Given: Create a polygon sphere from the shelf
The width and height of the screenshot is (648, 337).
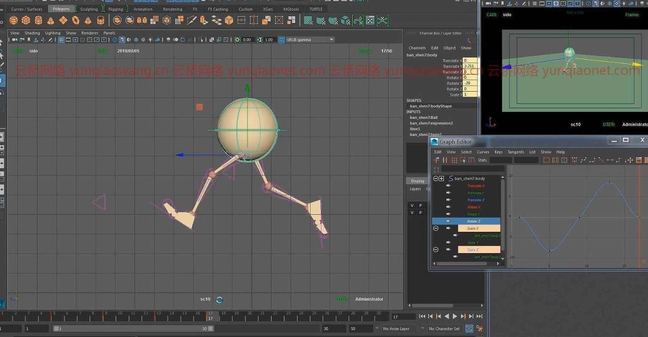Looking at the screenshot, I should pos(14,20).
